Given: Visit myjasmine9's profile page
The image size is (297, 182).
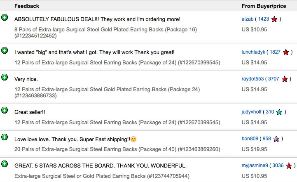Looking at the screenshot, I should (255, 165).
